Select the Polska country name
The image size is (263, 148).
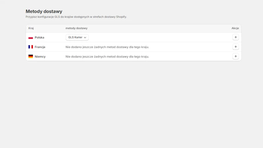[39, 37]
